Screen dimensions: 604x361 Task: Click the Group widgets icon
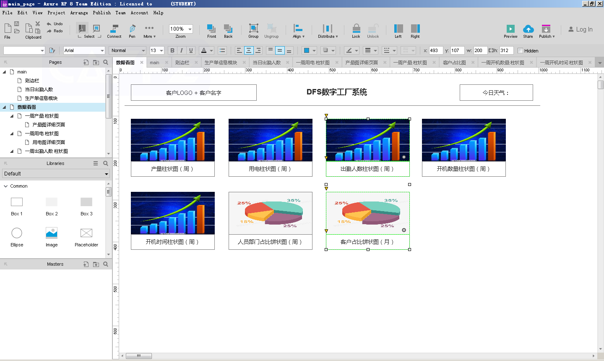pos(253,29)
